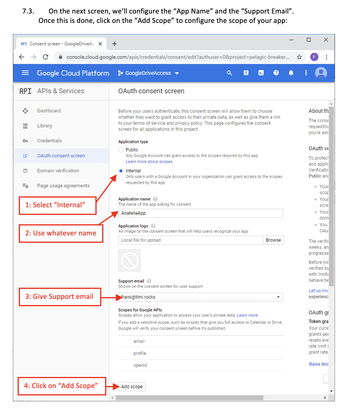Select the Public application type radio button
347x411 pixels.
(x=121, y=150)
